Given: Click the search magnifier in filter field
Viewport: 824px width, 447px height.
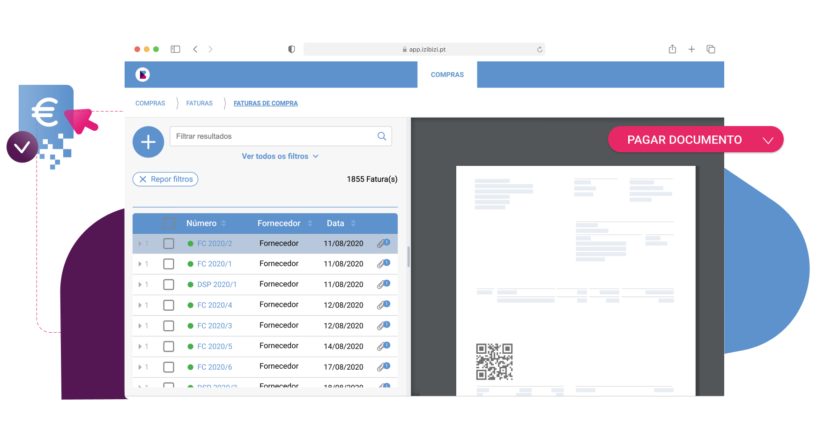Looking at the screenshot, I should (x=382, y=136).
